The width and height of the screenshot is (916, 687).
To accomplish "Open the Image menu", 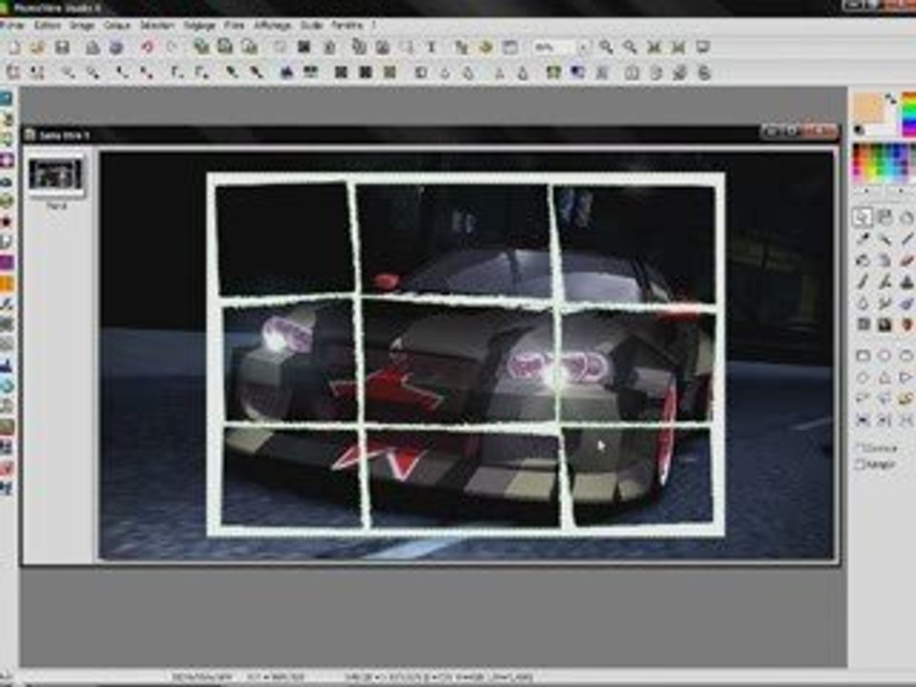I will pyautogui.click(x=82, y=26).
